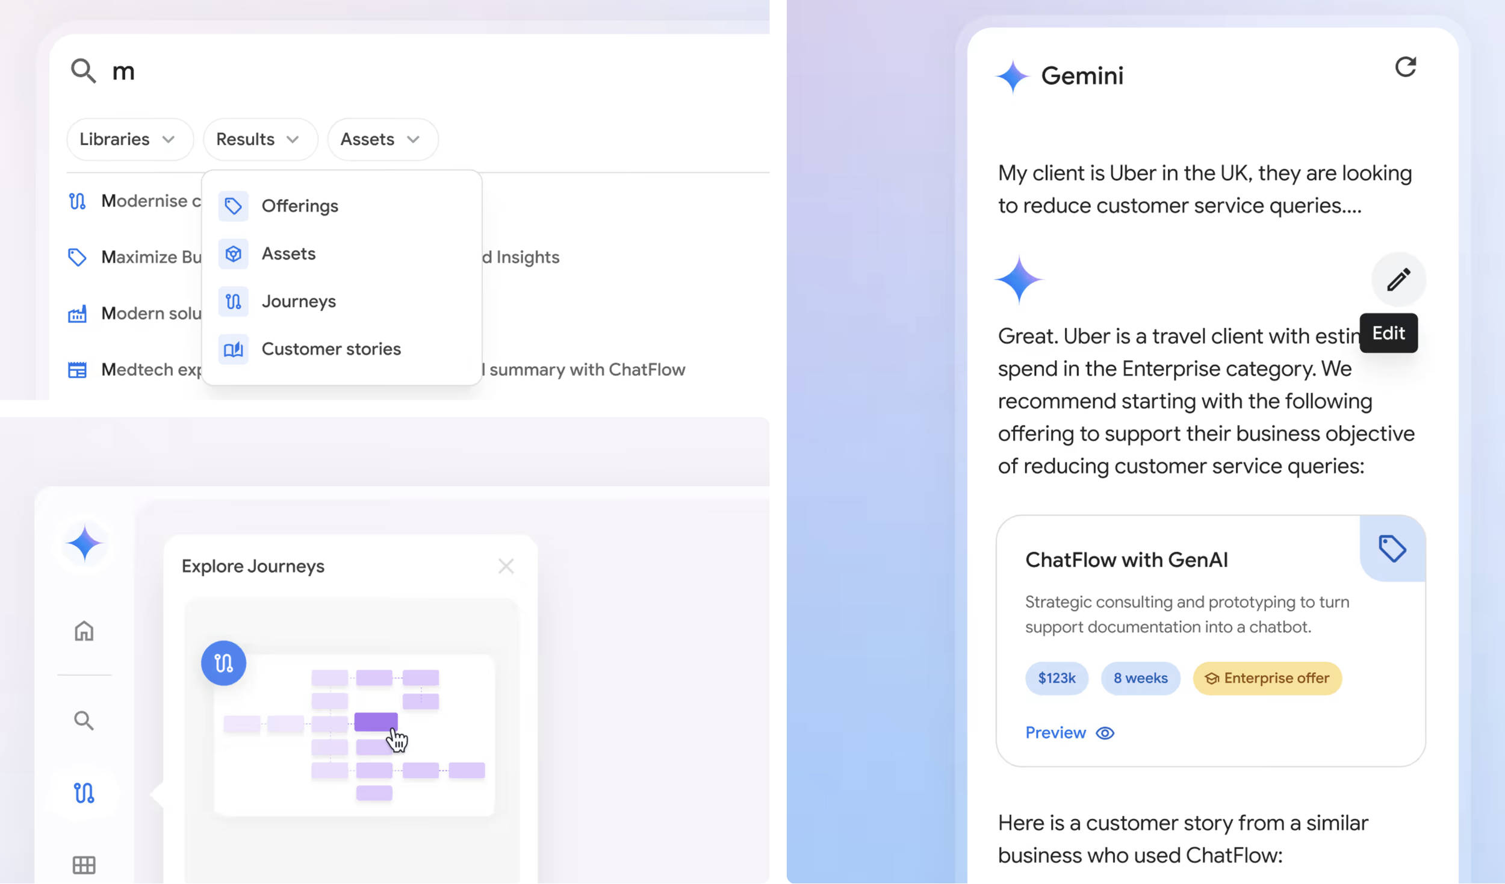Click the Enterprise offer chip

pos(1267,678)
